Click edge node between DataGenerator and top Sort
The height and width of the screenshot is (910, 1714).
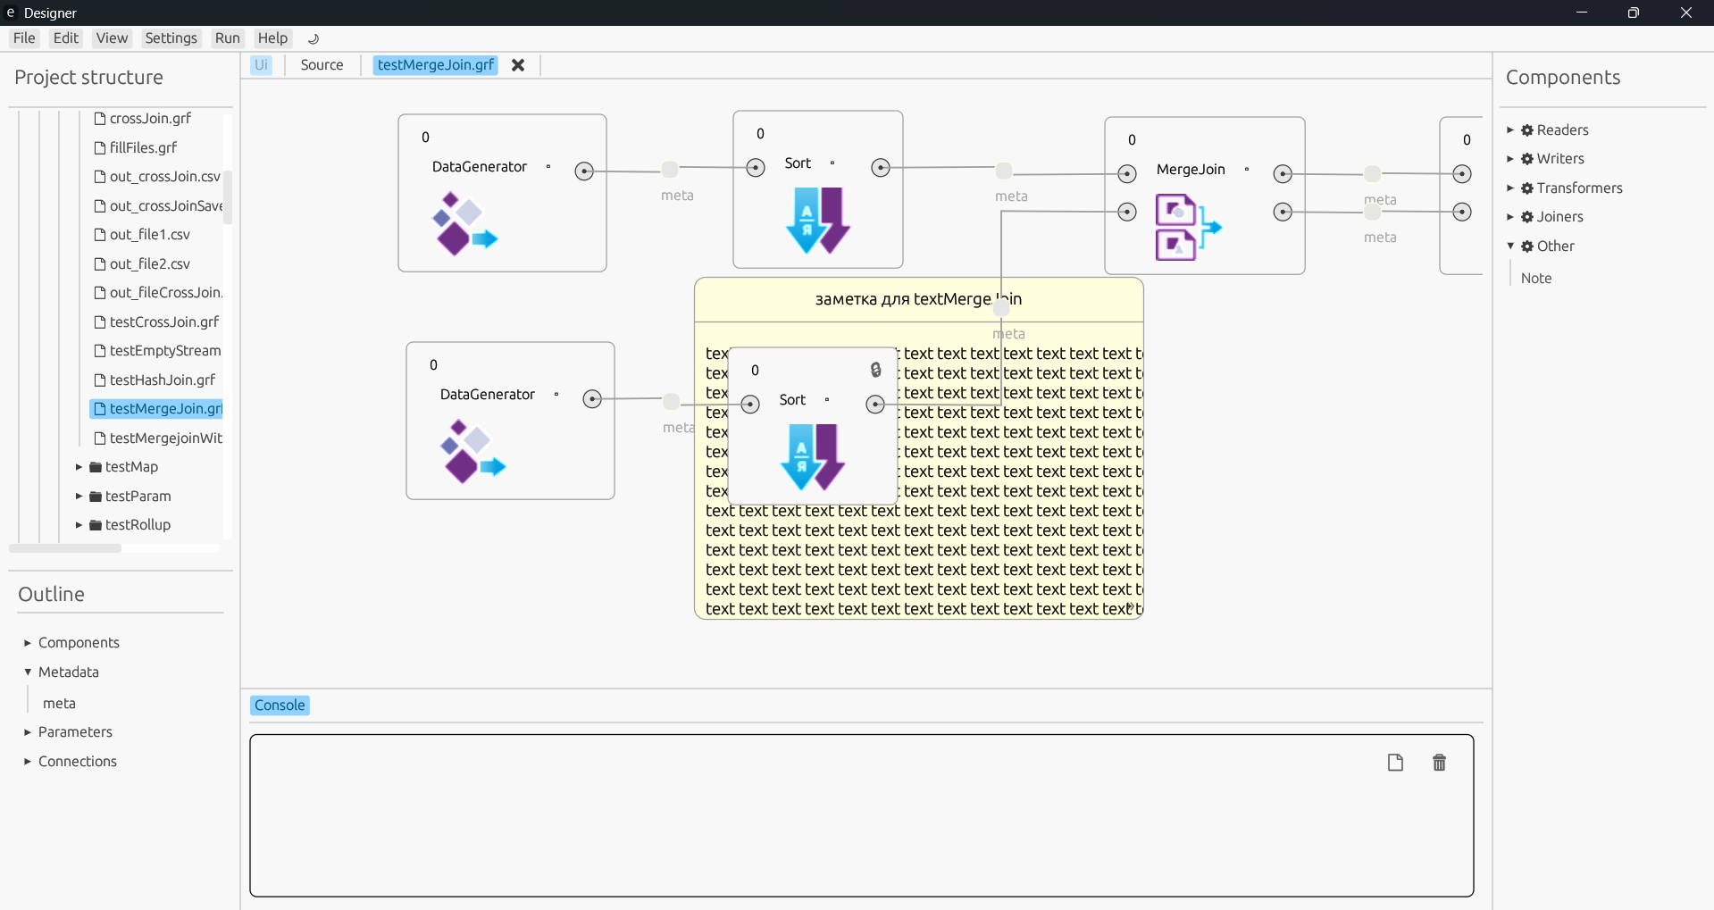(670, 169)
